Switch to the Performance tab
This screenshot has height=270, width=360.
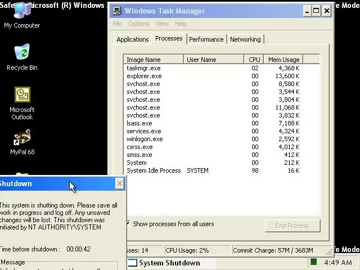tap(206, 39)
